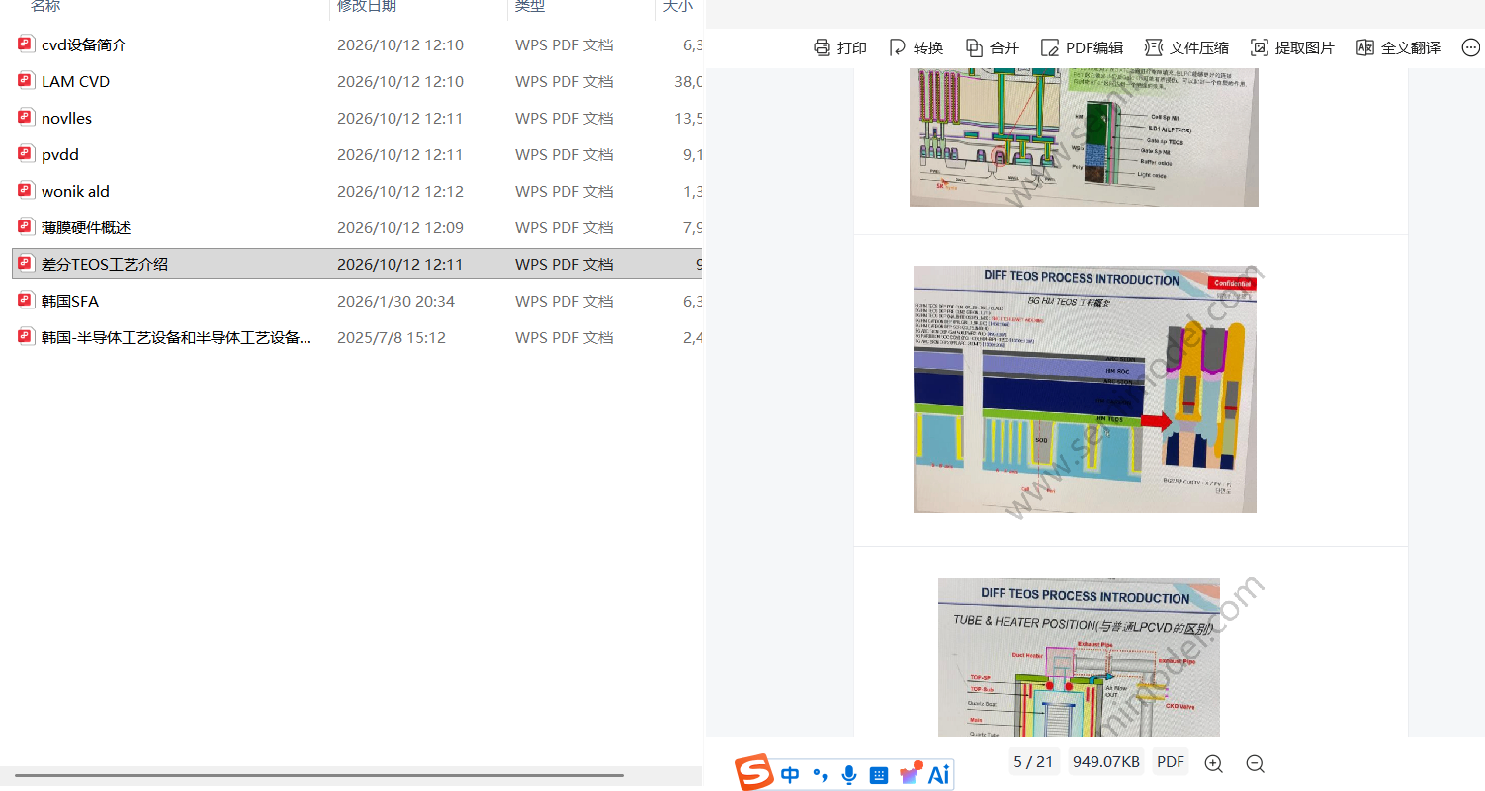Click the 5 / 21 page indicator
The width and height of the screenshot is (1485, 791).
click(x=1033, y=762)
